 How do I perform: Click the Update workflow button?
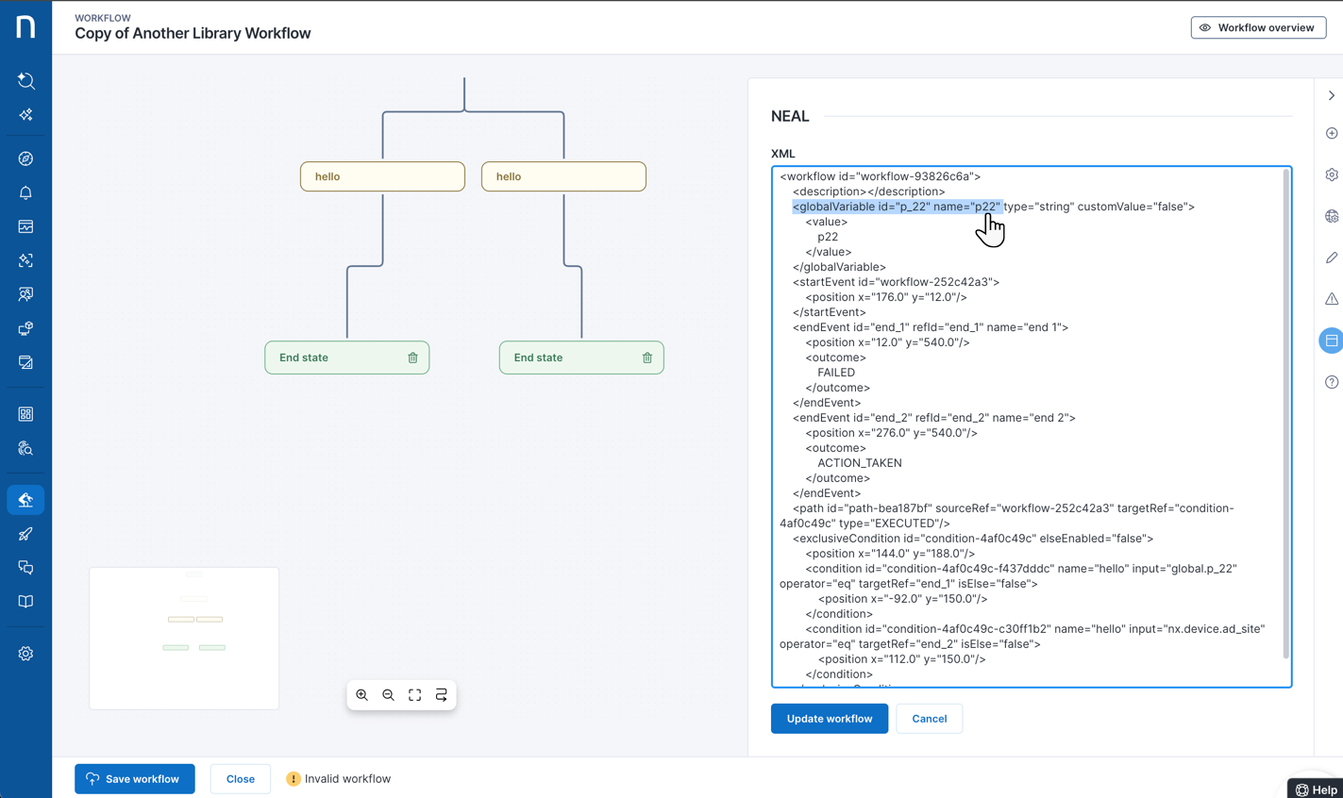(829, 719)
